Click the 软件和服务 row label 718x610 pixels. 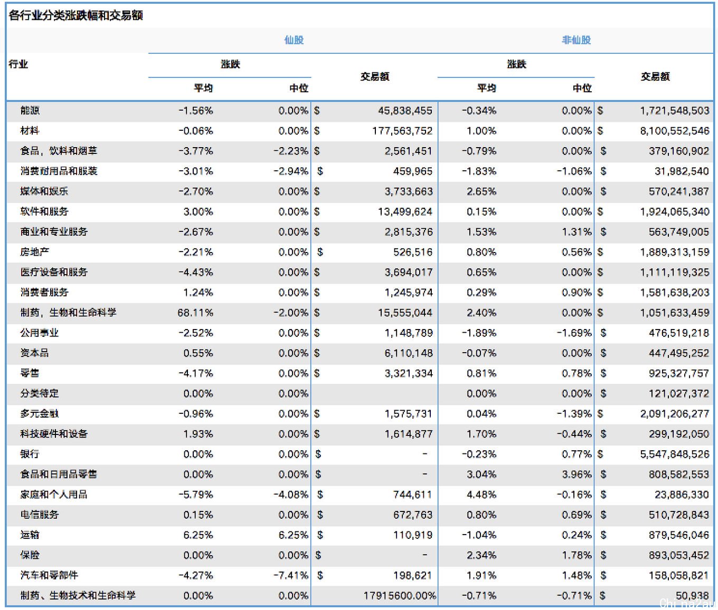pos(44,212)
